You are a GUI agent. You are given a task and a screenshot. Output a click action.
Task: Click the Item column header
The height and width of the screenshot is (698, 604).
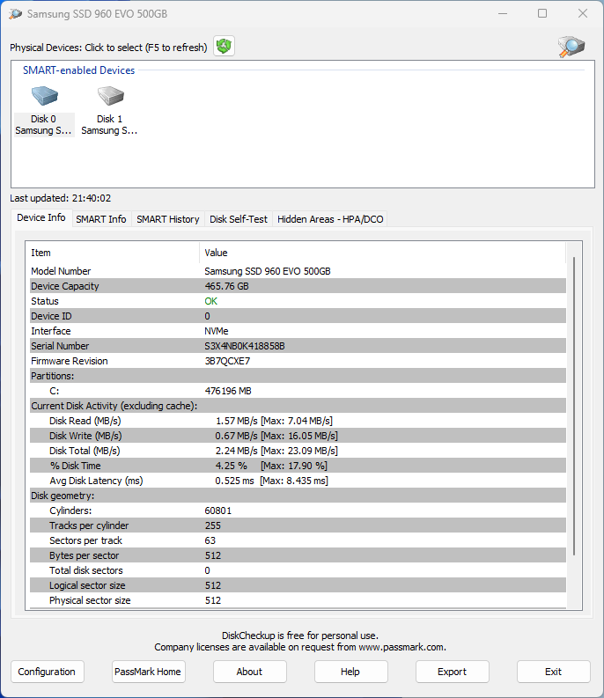(114, 253)
